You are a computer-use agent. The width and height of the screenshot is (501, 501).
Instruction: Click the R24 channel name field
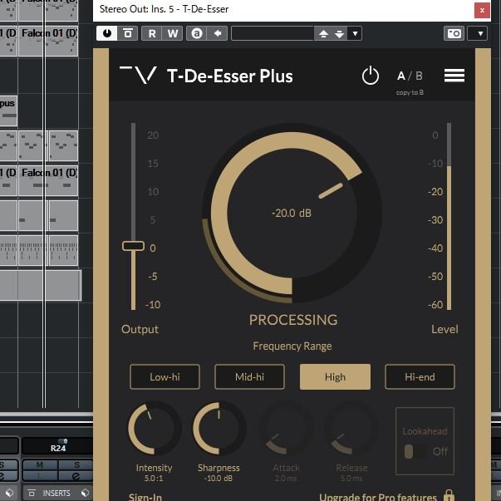pos(58,449)
